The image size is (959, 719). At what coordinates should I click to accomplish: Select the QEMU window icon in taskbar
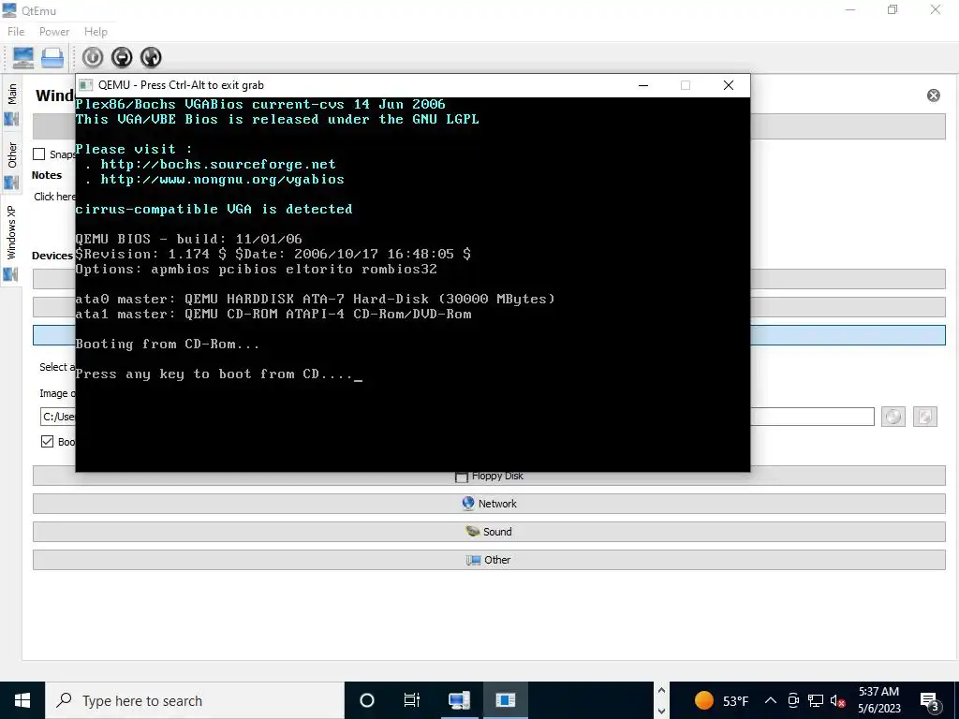(x=505, y=700)
